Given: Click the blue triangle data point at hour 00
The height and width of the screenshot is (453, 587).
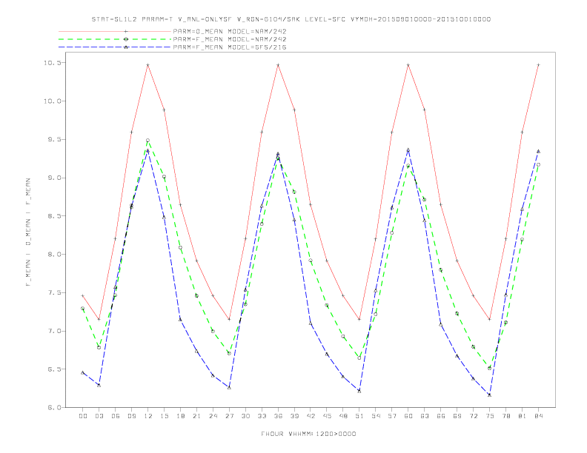Looking at the screenshot, I should pos(83,372).
